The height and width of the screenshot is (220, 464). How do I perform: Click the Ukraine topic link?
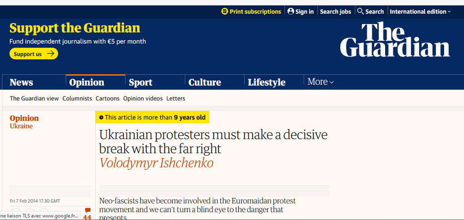point(21,126)
